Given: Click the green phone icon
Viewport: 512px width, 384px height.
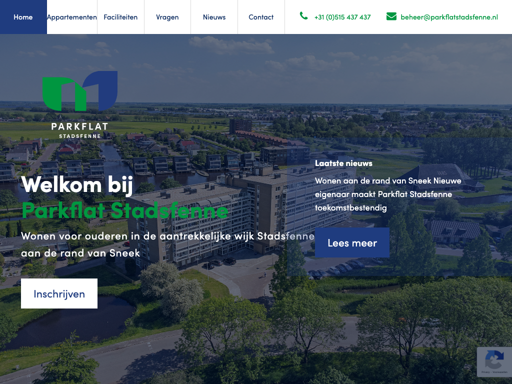Looking at the screenshot, I should [303, 15].
